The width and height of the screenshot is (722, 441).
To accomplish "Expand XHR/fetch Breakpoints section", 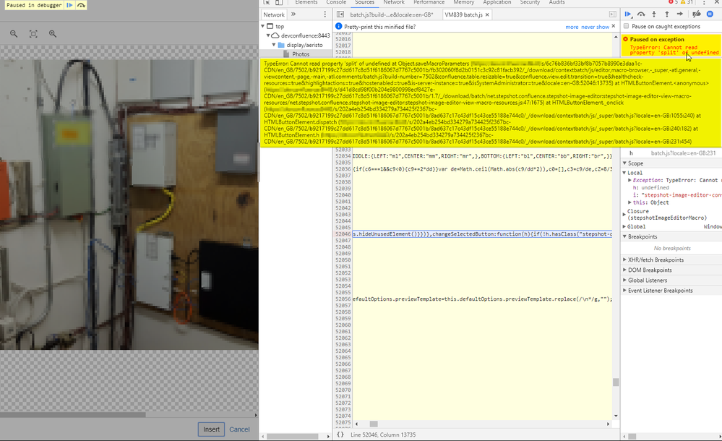I will click(x=625, y=260).
